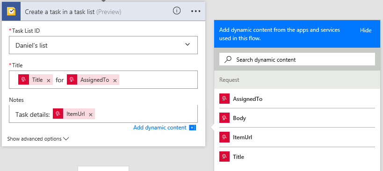Open the info icon on action header
Viewport: 383px width, 171px height.
coord(177,11)
